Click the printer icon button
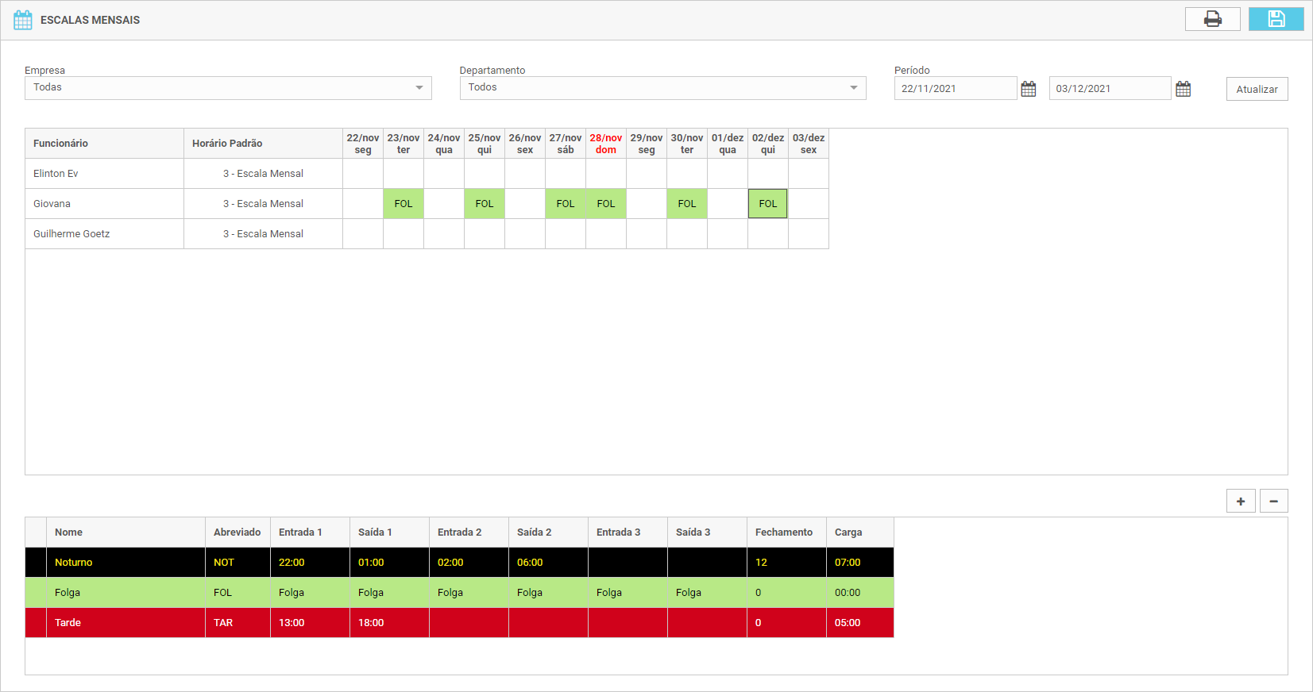The height and width of the screenshot is (692, 1313). click(x=1212, y=19)
